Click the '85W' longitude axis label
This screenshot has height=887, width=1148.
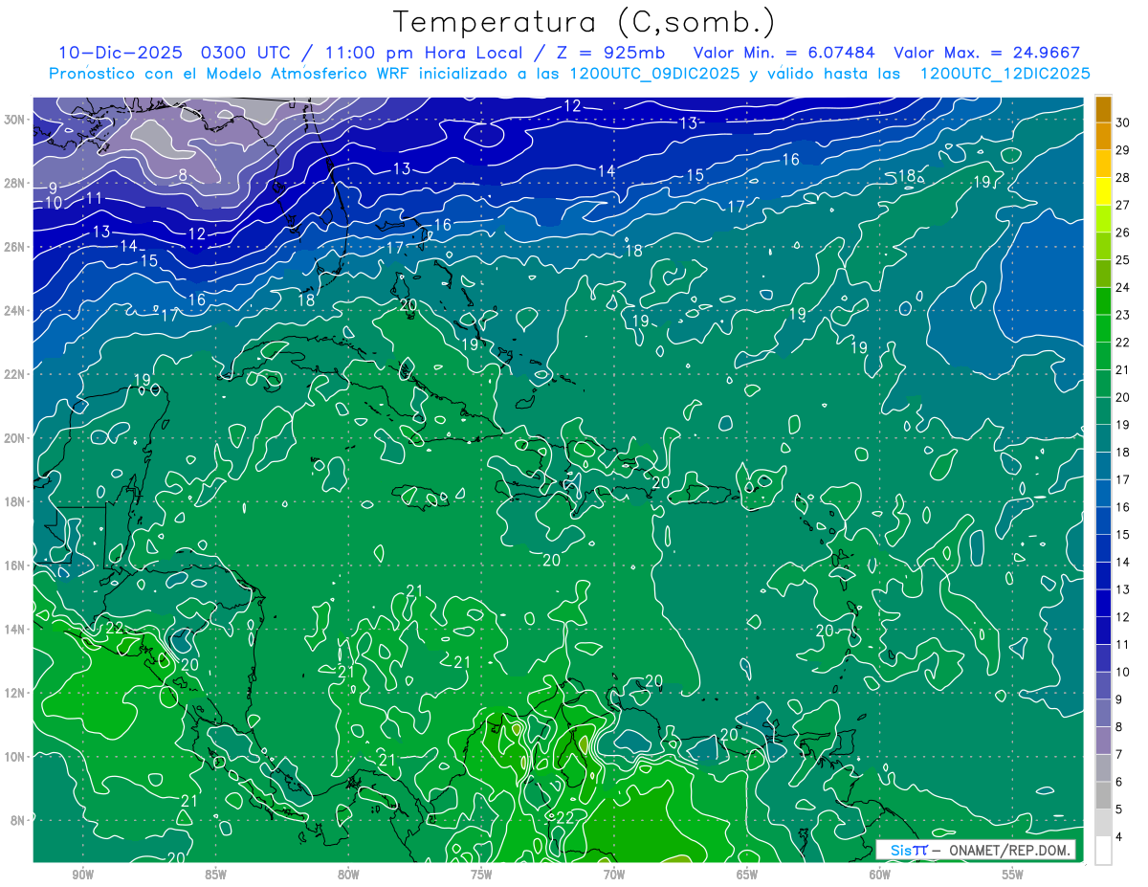pos(215,875)
